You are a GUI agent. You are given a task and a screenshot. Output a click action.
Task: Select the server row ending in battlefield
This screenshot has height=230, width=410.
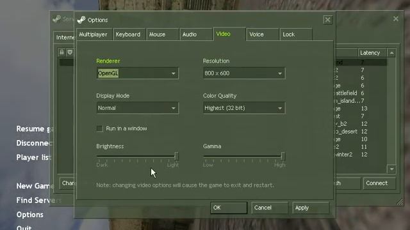point(361,93)
